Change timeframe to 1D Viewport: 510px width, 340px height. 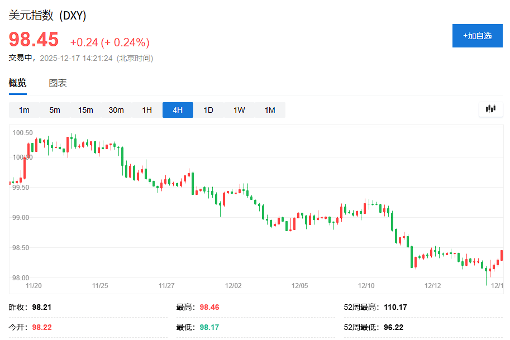pos(208,110)
